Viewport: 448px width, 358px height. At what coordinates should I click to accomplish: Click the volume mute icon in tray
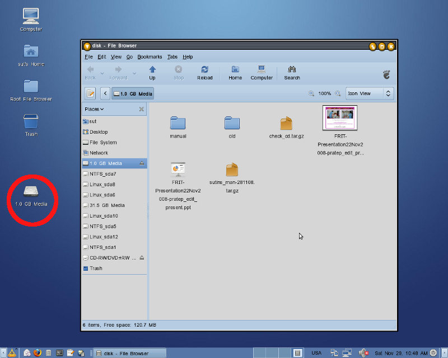click(x=363, y=353)
